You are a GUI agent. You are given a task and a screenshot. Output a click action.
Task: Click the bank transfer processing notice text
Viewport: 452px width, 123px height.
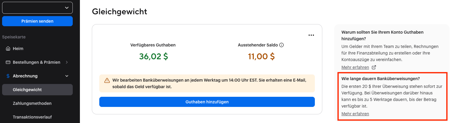tap(209, 83)
